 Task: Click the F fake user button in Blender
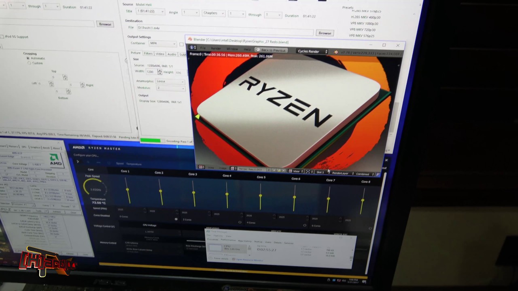point(269,170)
